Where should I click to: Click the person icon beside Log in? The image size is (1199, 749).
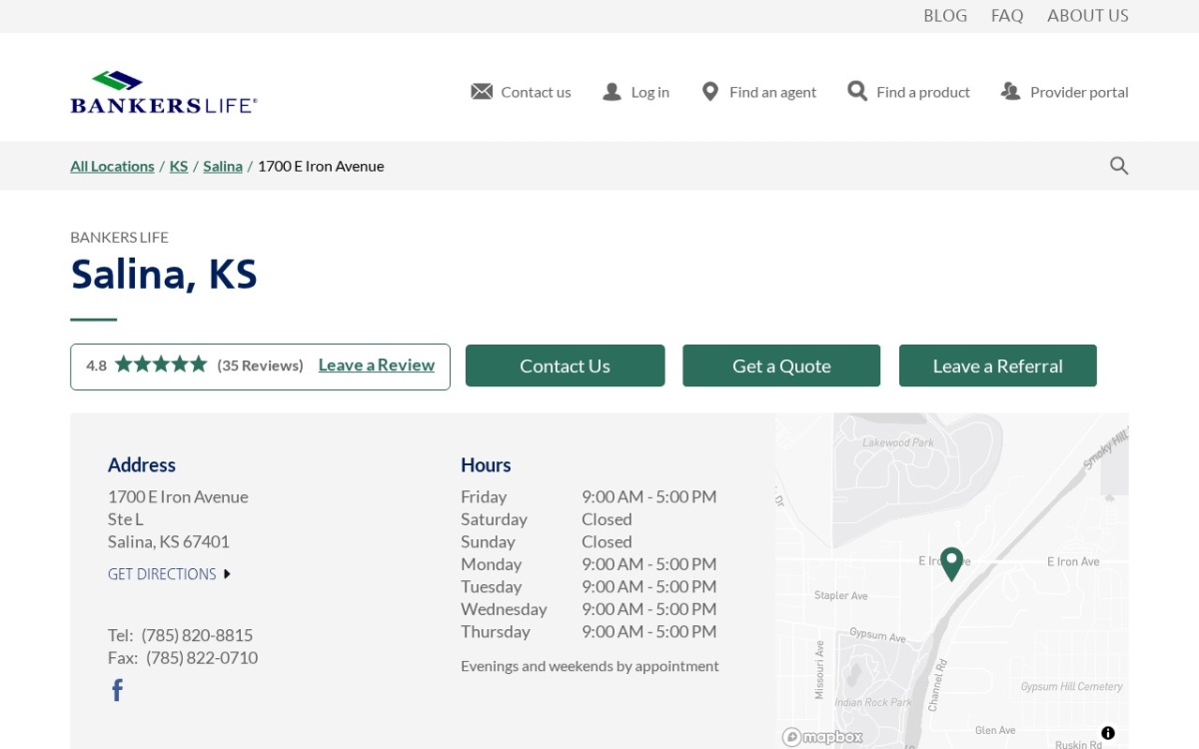click(x=611, y=92)
